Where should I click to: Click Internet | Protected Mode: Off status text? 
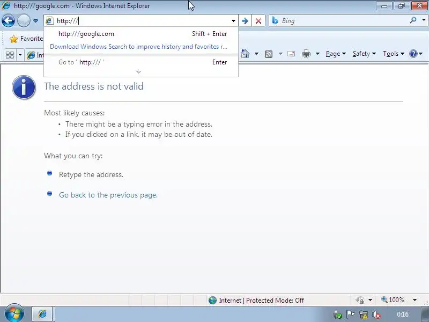tap(261, 301)
